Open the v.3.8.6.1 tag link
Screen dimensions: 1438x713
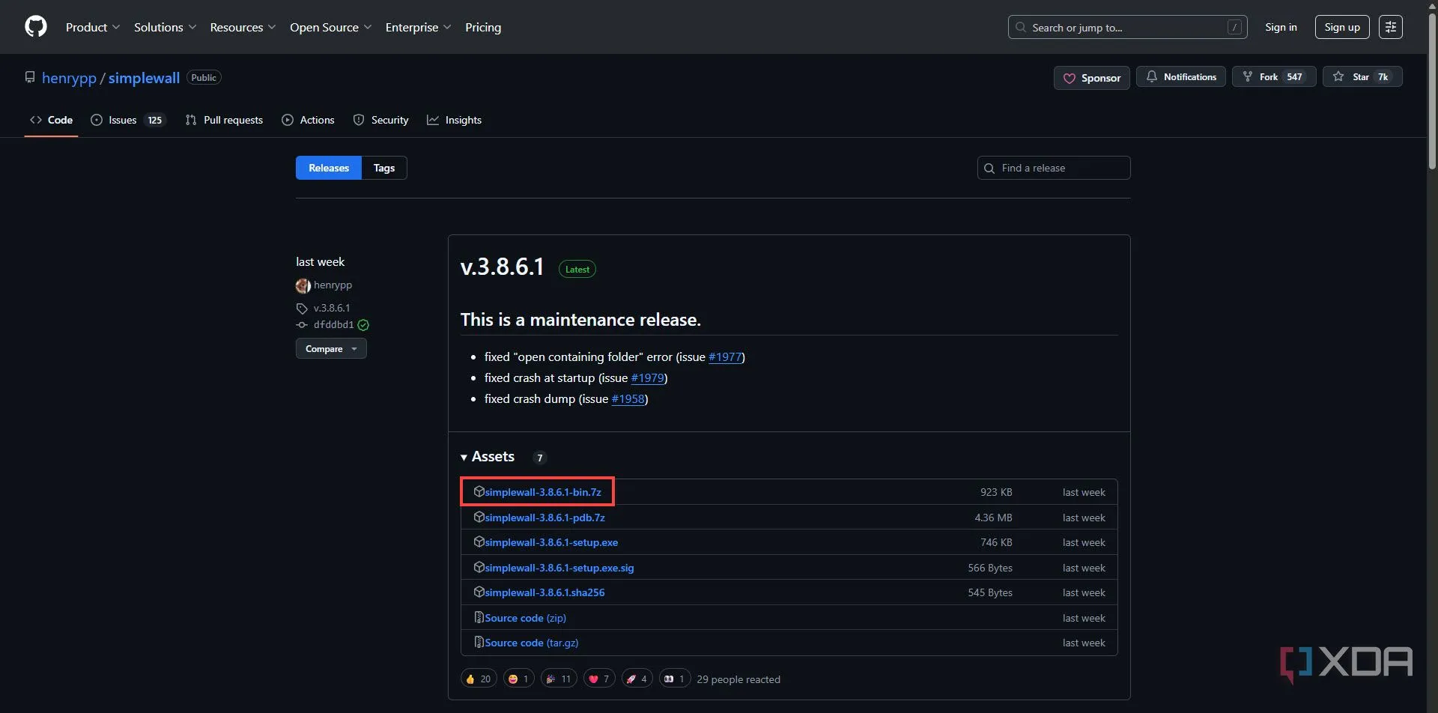point(332,308)
